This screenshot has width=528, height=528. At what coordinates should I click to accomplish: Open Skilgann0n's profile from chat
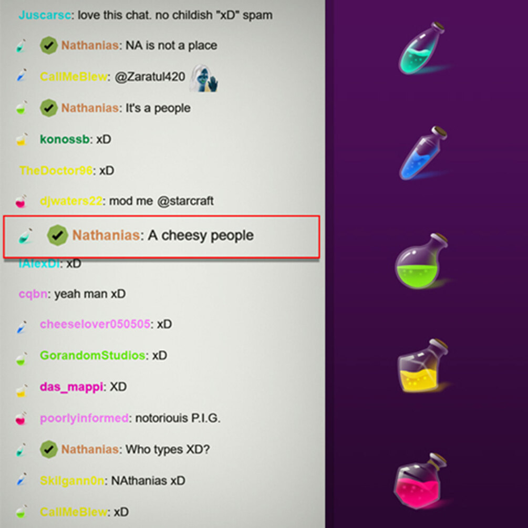(72, 481)
